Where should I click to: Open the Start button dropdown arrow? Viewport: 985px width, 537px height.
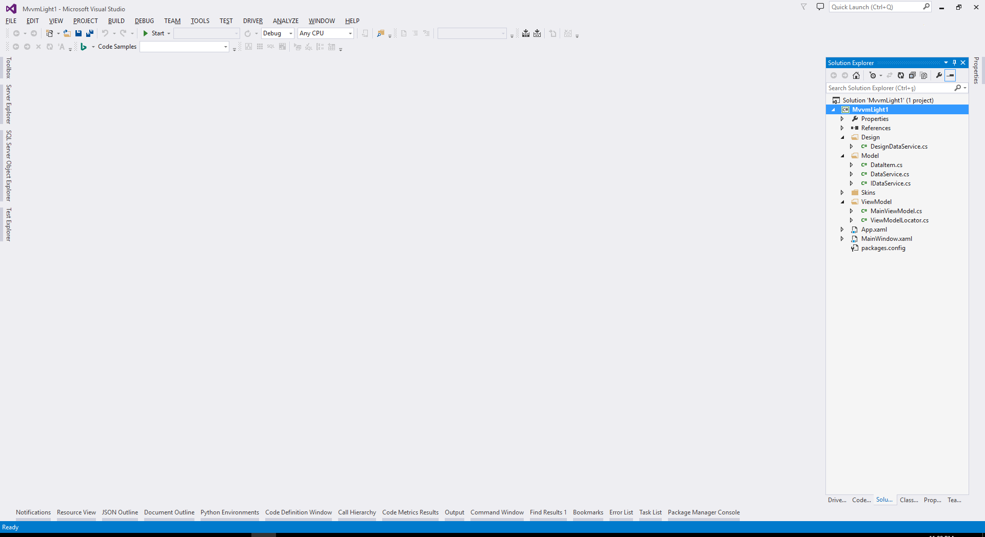pyautogui.click(x=169, y=33)
